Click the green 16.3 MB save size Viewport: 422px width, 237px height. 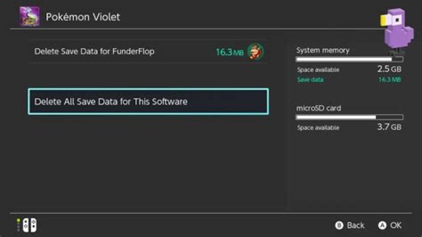[230, 52]
